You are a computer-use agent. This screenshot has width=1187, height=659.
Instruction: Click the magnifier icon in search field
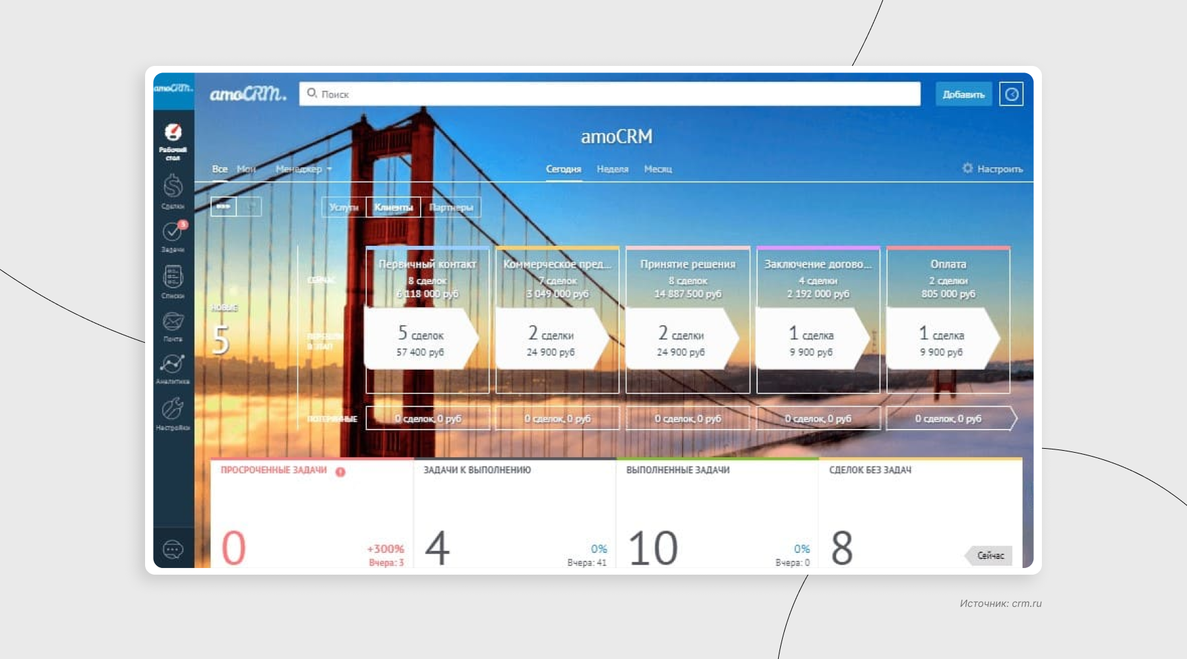point(312,93)
